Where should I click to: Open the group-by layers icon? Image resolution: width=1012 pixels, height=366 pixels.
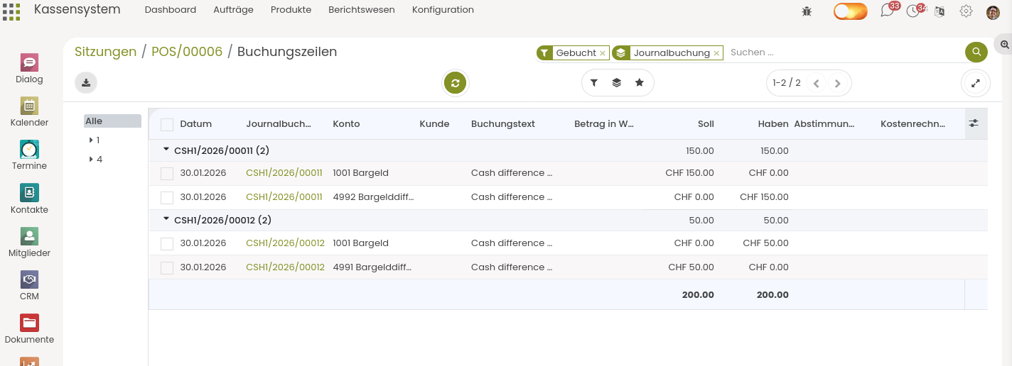(x=617, y=83)
